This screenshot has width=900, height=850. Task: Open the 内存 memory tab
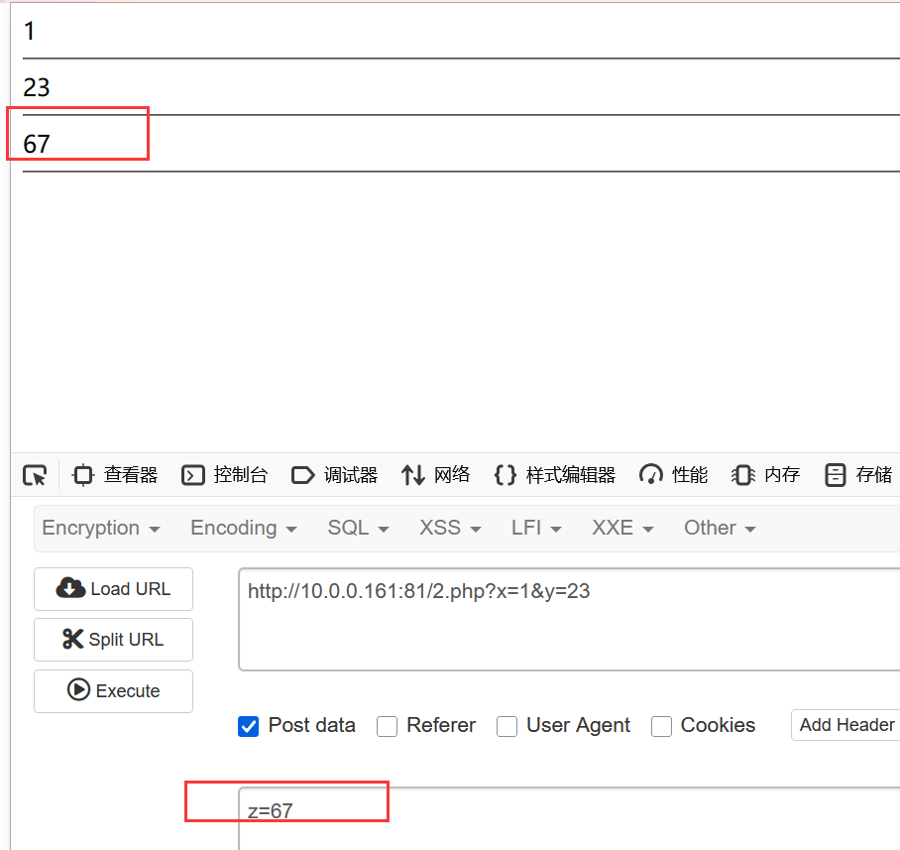pos(765,475)
